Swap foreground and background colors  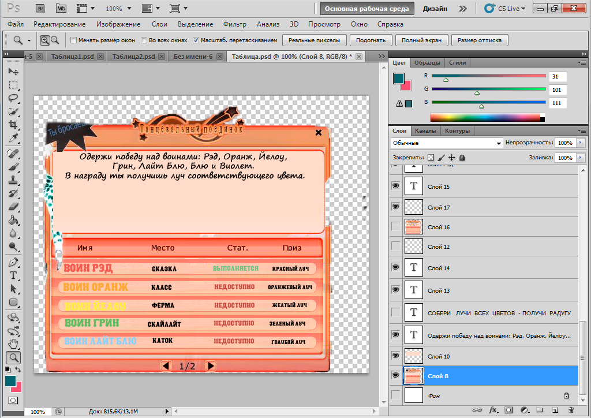point(18,370)
